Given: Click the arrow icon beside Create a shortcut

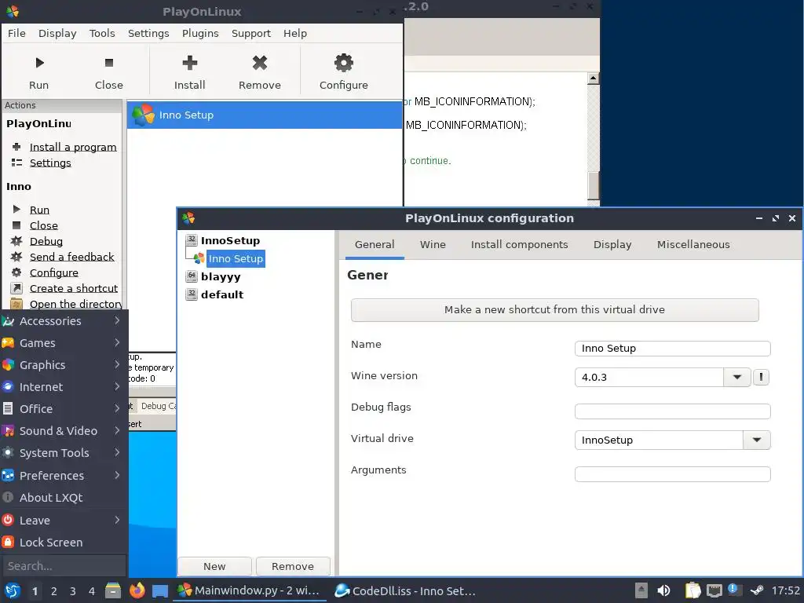Looking at the screenshot, I should click(16, 288).
